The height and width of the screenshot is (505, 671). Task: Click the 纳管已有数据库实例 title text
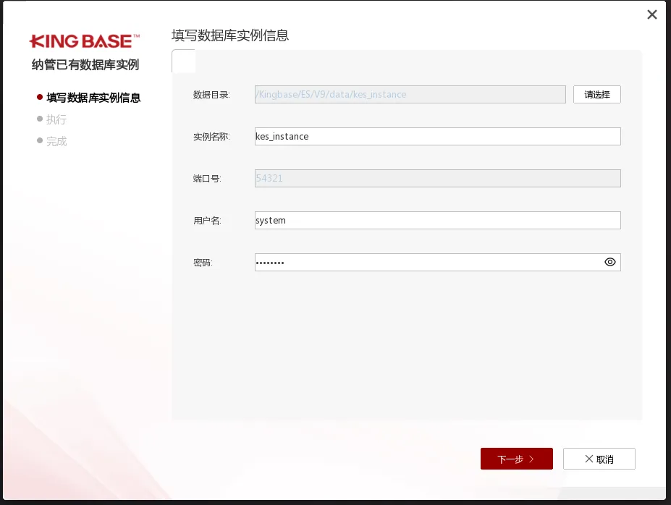coord(85,64)
